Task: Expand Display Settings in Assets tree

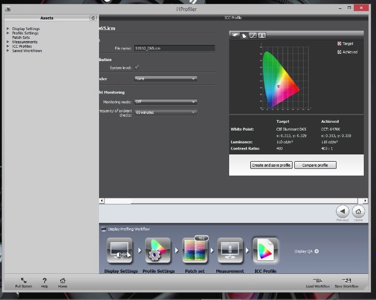Action: click(x=8, y=28)
